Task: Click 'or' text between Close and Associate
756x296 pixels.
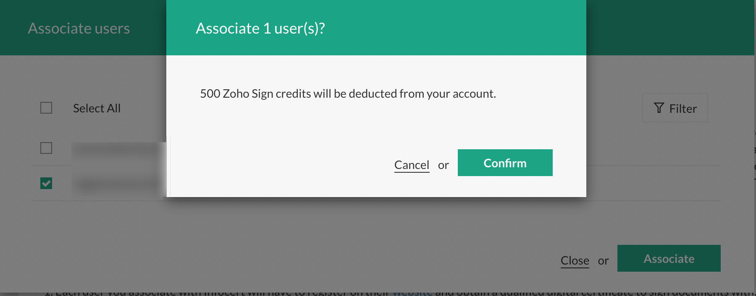Action: click(603, 261)
